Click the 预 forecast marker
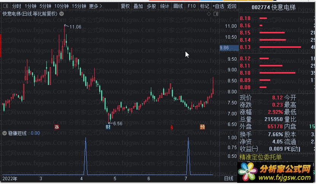Image resolution: width=317 pixels, height=184 pixels. [x=202, y=127]
